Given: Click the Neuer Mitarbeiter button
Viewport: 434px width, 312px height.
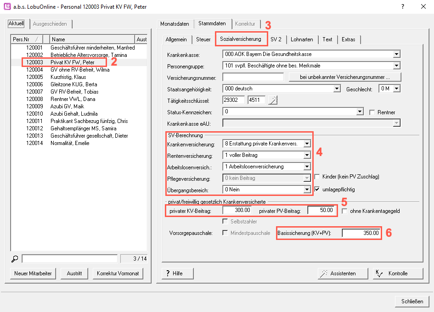Looking at the screenshot, I should (33, 273).
